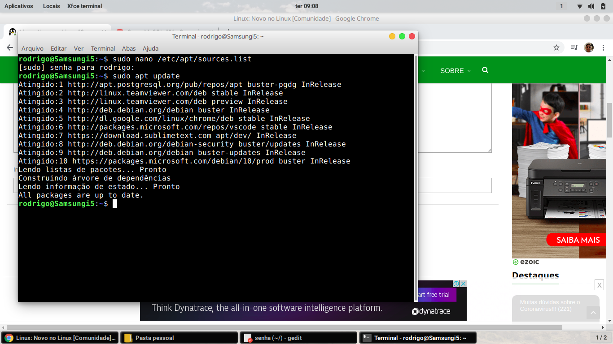Click the dynatrace logo in the ad
Screen dimensions: 613x344
(431, 311)
